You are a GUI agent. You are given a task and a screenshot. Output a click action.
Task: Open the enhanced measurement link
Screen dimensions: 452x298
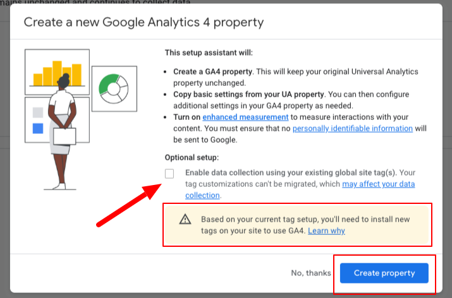[245, 117]
